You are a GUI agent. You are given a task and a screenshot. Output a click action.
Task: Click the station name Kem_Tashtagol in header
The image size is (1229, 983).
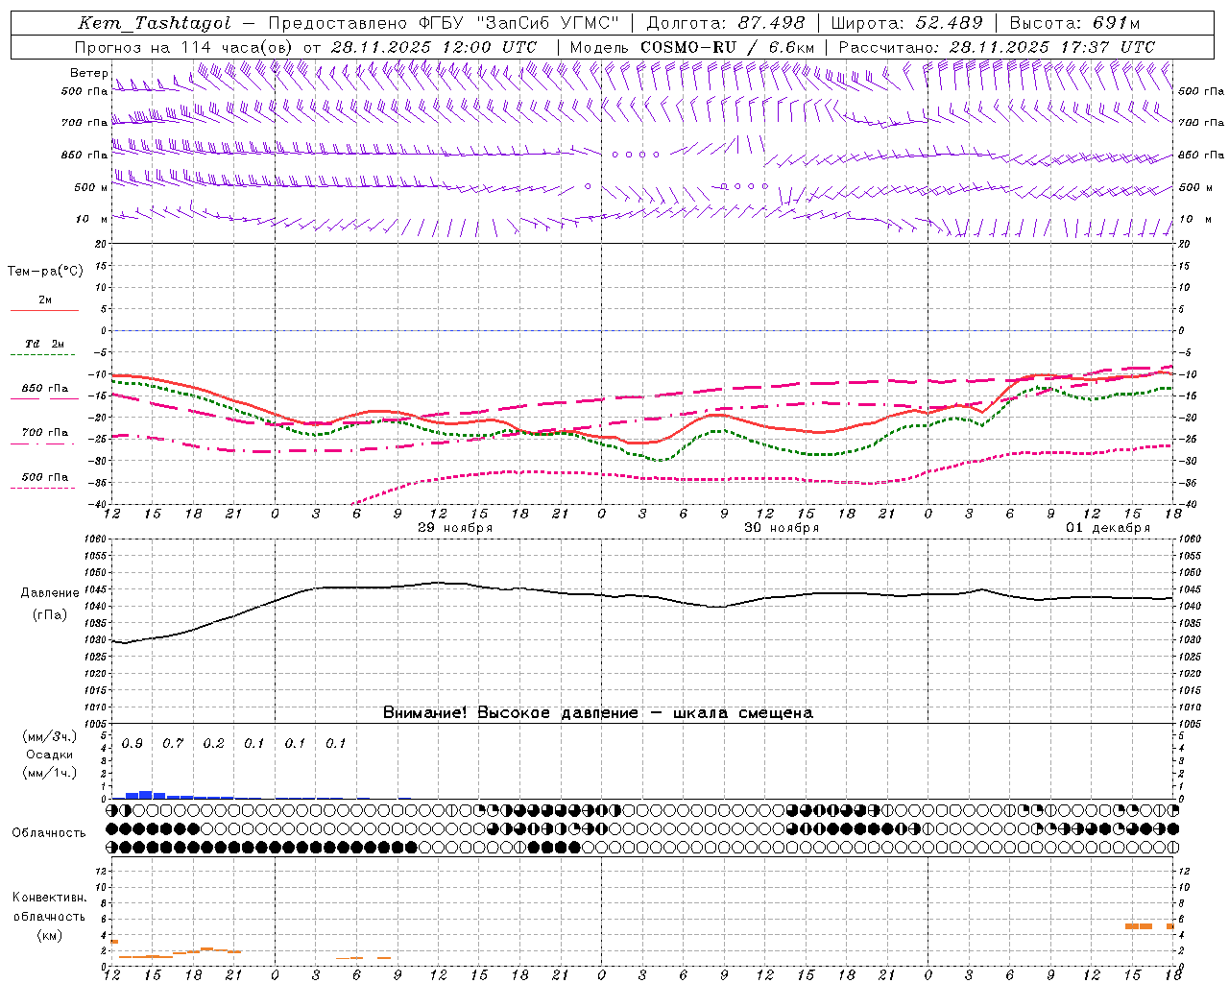154,24
